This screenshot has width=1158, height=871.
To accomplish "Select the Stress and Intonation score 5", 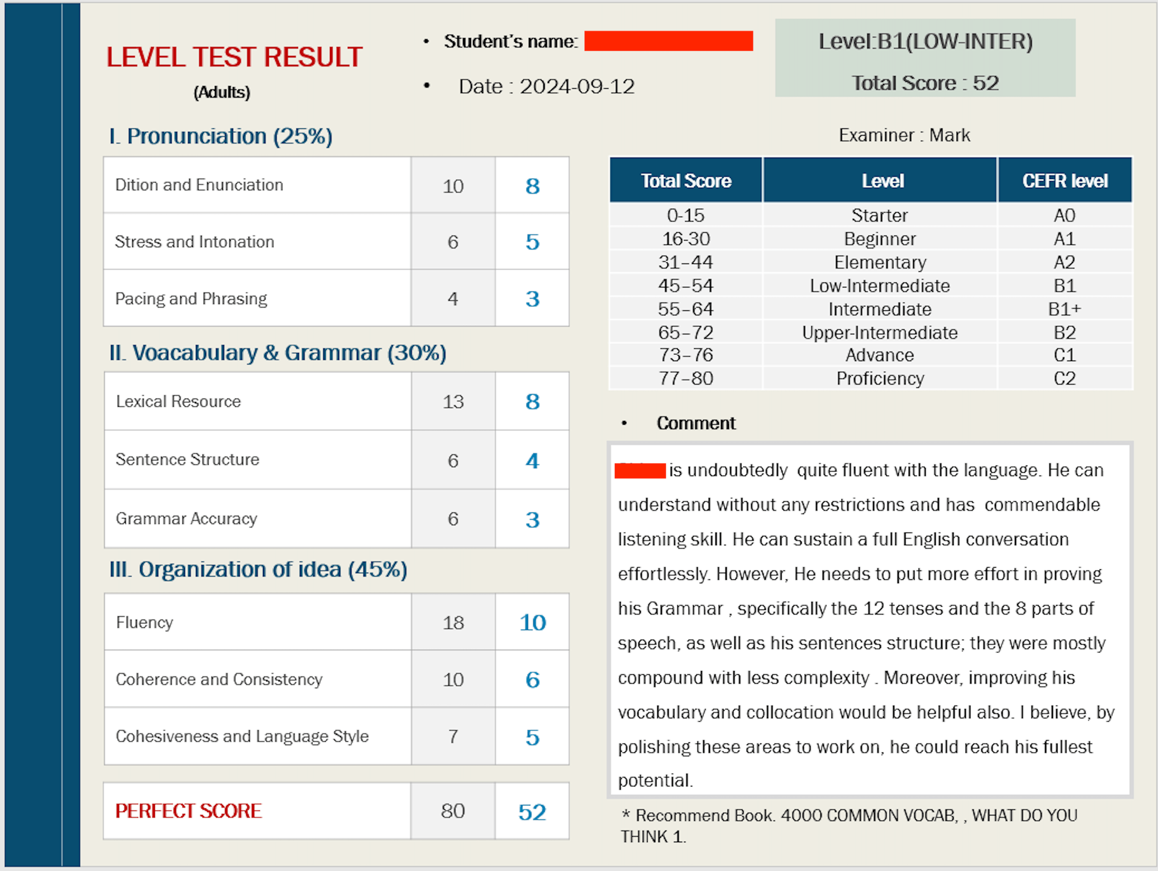I will (x=533, y=242).
